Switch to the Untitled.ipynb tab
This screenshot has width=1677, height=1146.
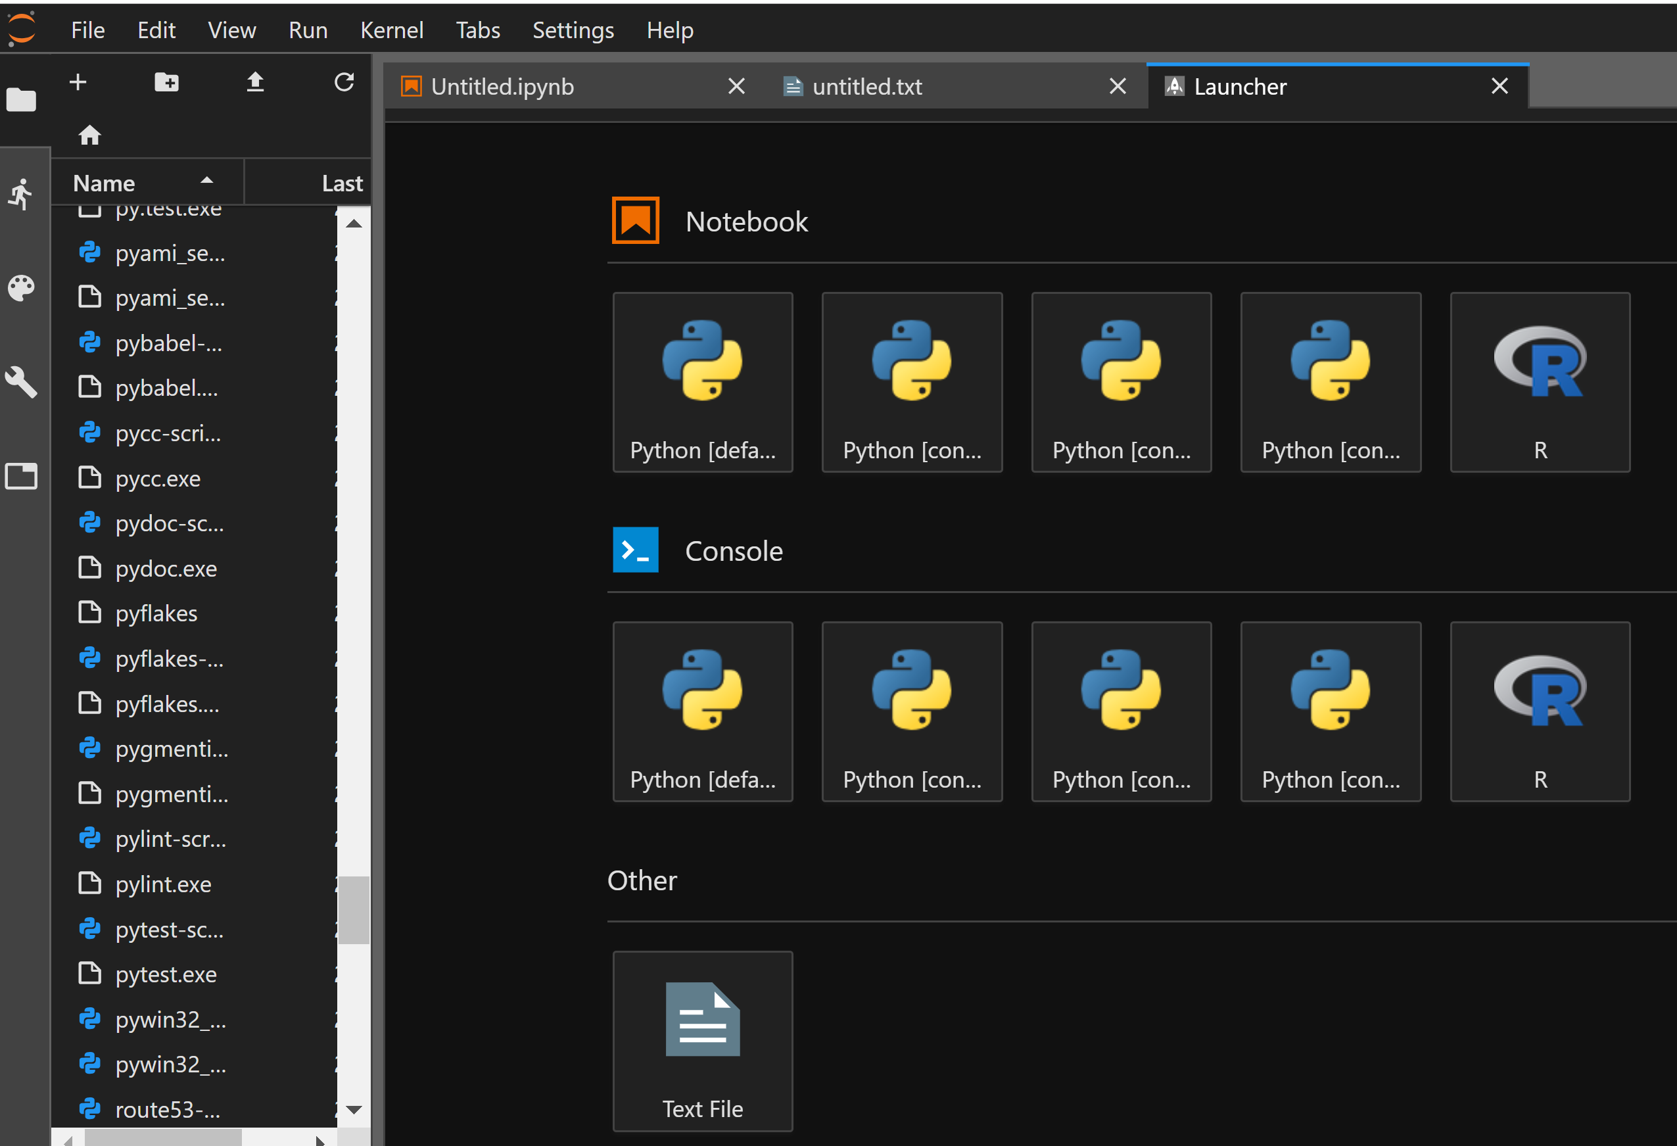click(502, 86)
